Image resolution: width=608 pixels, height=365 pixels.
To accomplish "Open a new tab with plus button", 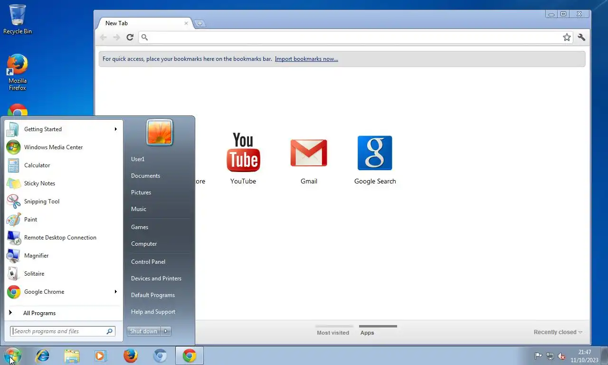I will [x=200, y=23].
